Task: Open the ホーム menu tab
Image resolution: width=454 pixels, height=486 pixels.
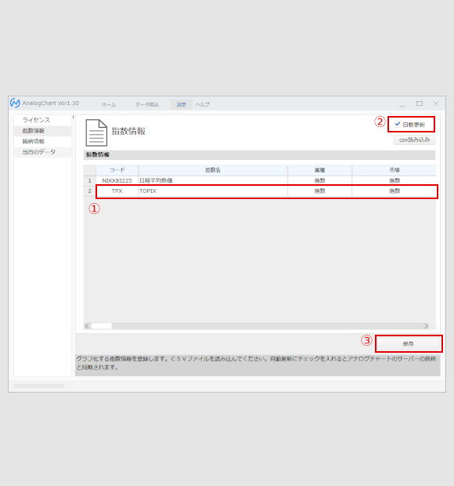Action: [109, 105]
